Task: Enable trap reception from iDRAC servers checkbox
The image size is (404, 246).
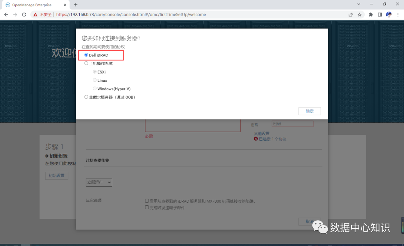Action: pos(147,201)
